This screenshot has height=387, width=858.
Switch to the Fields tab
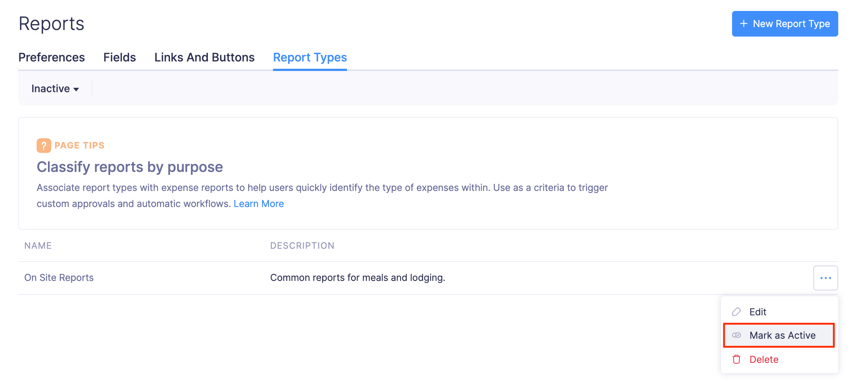(119, 57)
